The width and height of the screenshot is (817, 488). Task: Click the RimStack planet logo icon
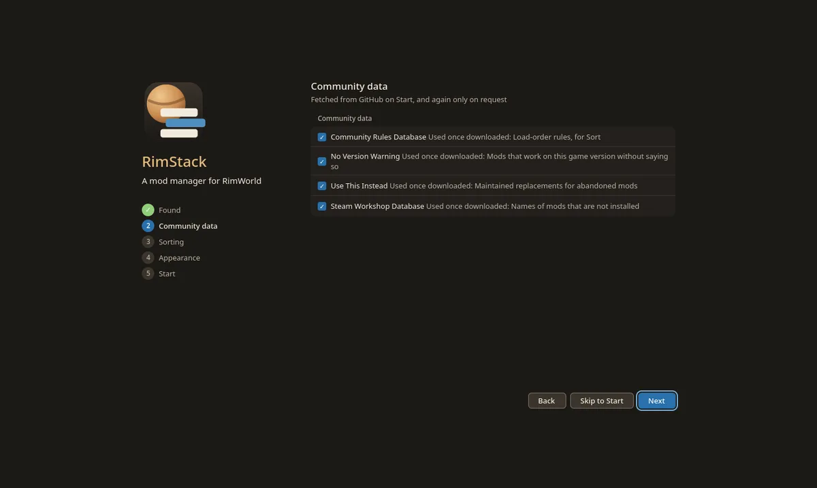(x=174, y=112)
